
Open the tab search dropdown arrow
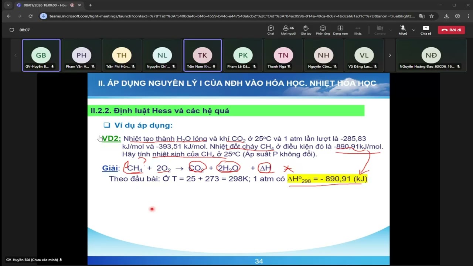(8, 5)
